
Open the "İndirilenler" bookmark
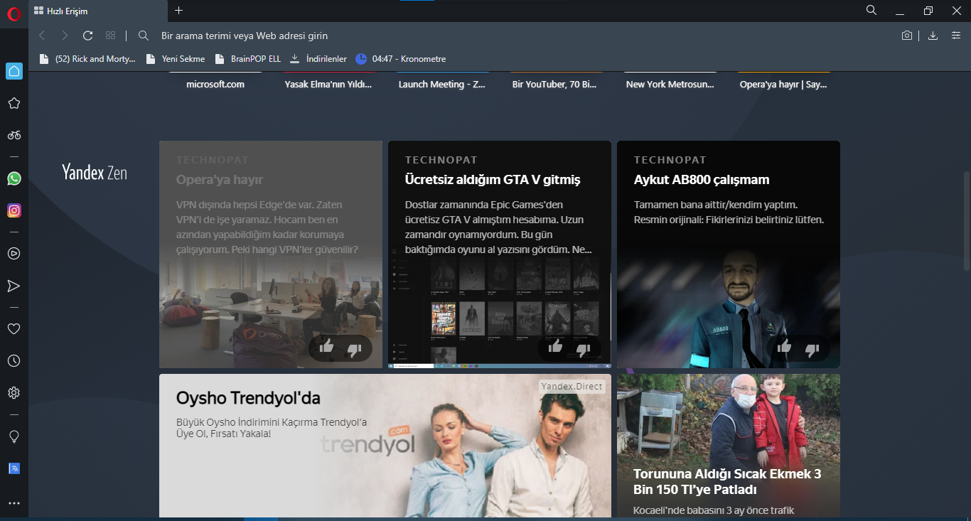[318, 59]
